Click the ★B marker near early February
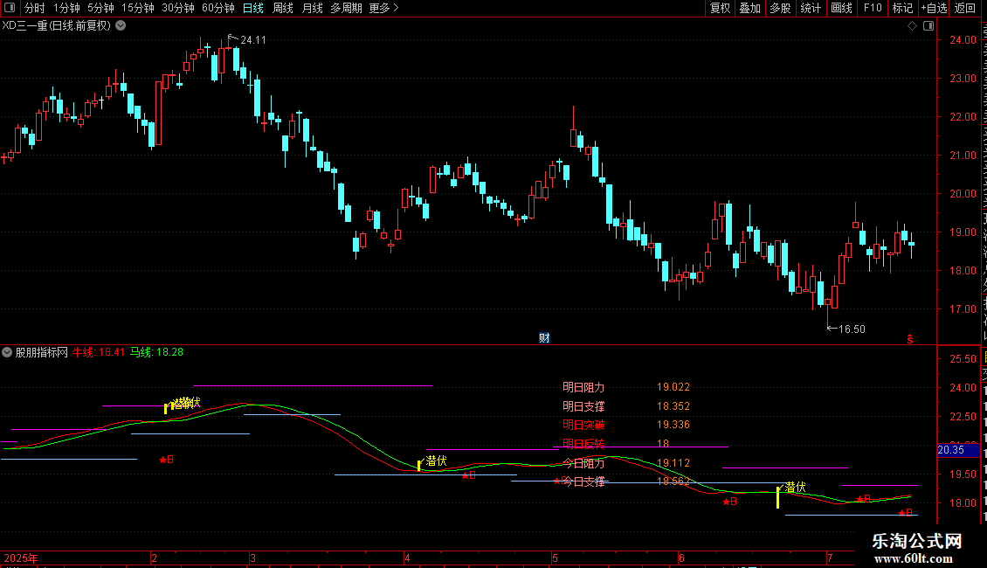The height and width of the screenshot is (568, 987). [x=166, y=461]
